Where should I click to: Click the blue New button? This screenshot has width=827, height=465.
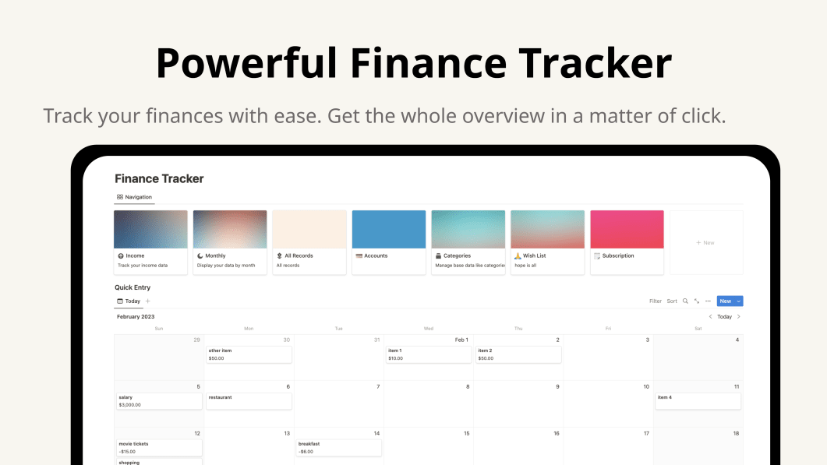pyautogui.click(x=725, y=301)
